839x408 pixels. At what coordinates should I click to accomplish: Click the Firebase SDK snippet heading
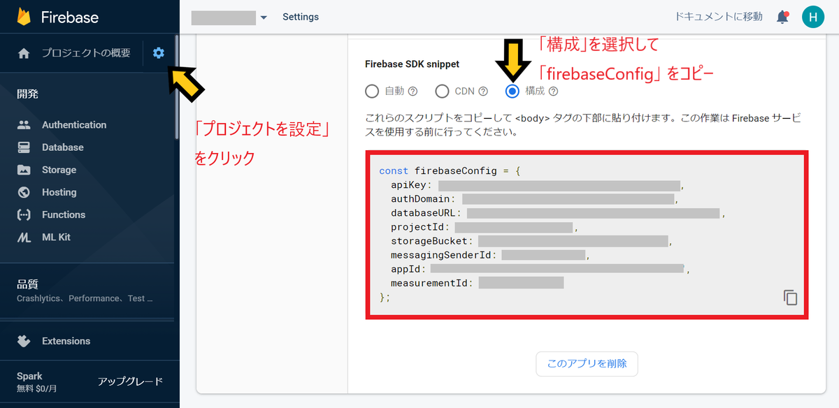[x=413, y=64]
